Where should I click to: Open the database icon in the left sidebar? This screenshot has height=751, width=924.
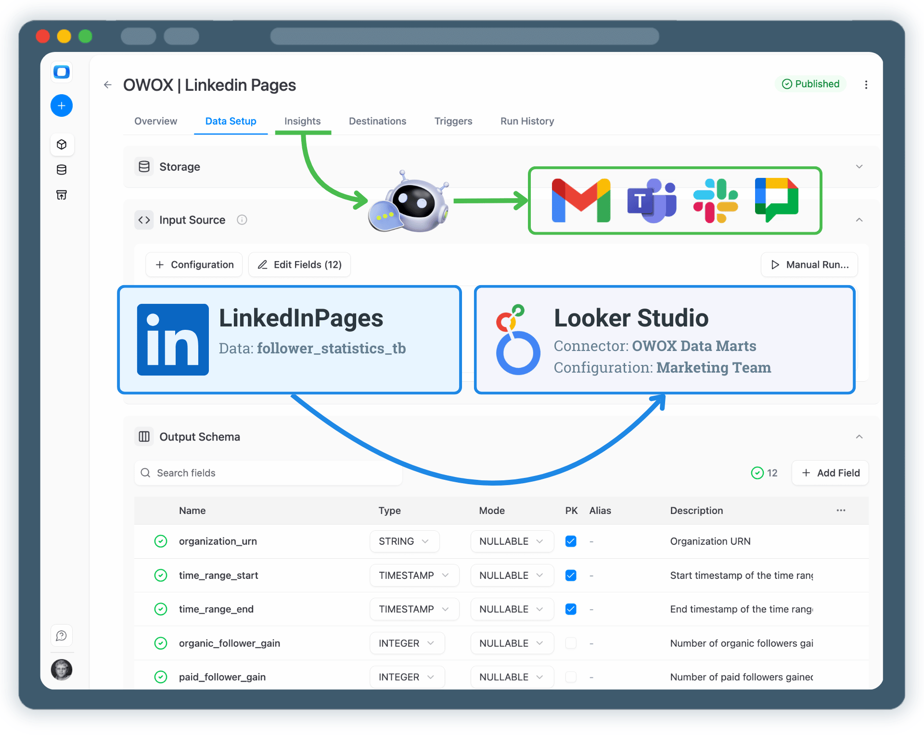[61, 169]
